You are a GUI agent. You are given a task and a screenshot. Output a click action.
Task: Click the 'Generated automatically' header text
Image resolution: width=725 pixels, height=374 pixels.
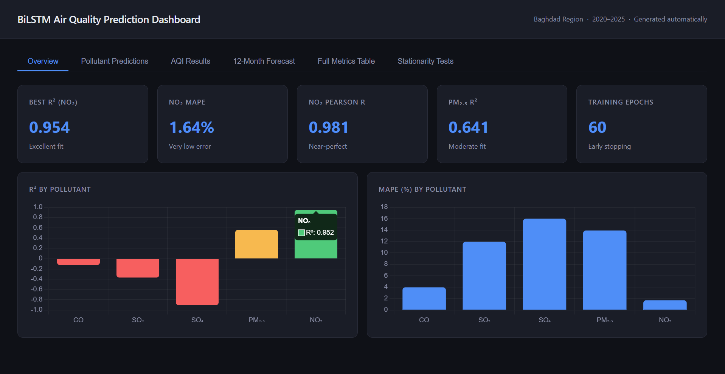[x=671, y=19]
